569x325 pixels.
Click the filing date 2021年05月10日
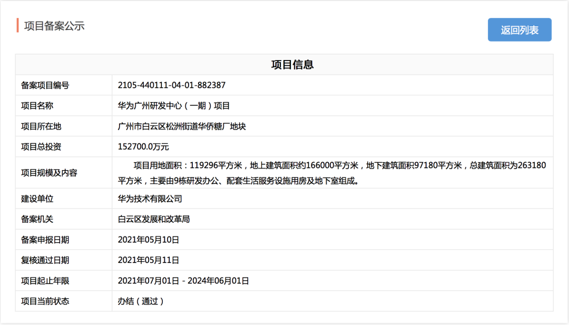coord(149,240)
